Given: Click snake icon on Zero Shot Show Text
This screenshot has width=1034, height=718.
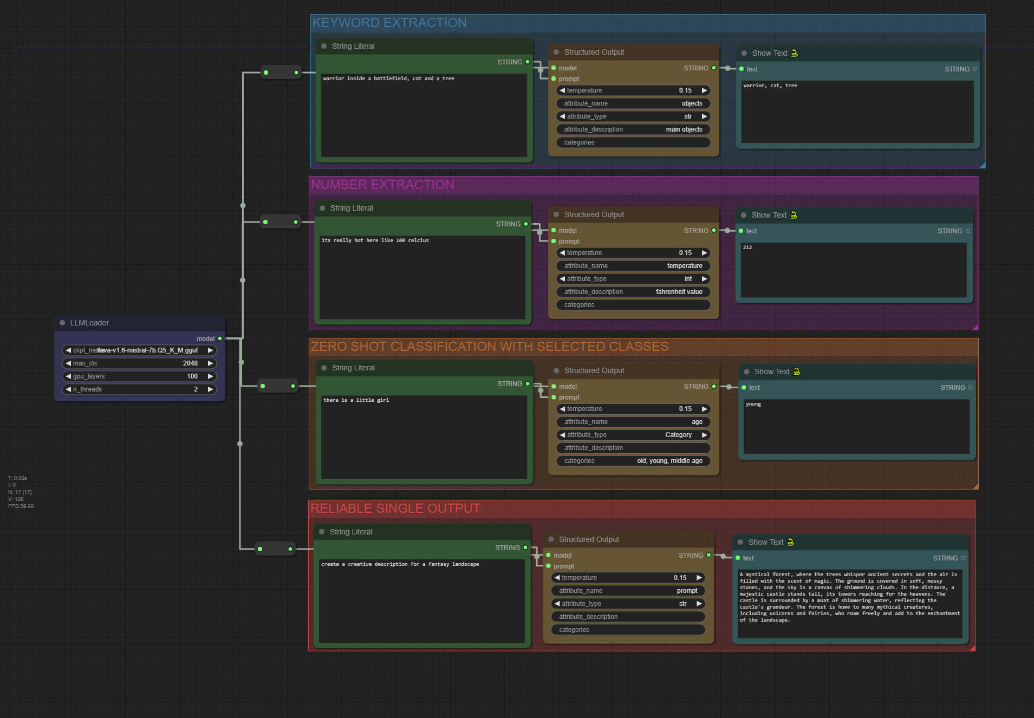Looking at the screenshot, I should (x=797, y=371).
